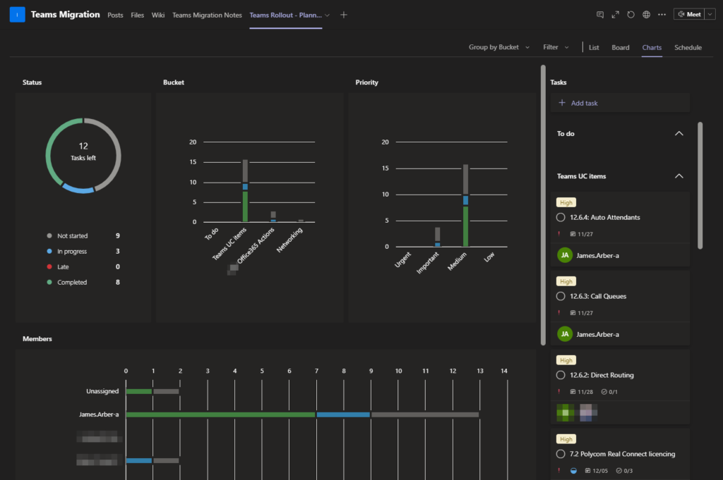
Task: Click in-progress icon on Polycom licencing card
Action: click(x=573, y=471)
